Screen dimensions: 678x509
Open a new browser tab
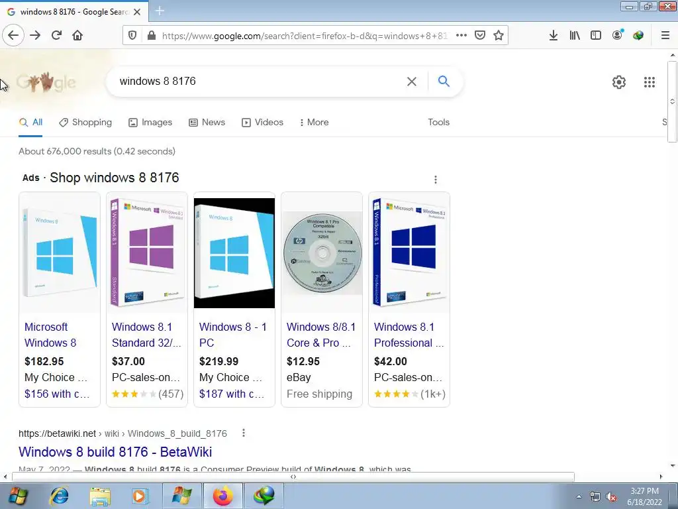(x=160, y=11)
